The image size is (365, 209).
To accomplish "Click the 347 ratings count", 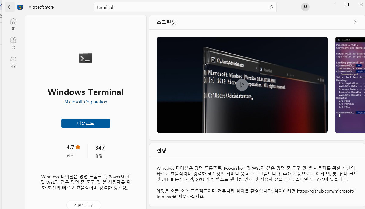I will 100,148.
